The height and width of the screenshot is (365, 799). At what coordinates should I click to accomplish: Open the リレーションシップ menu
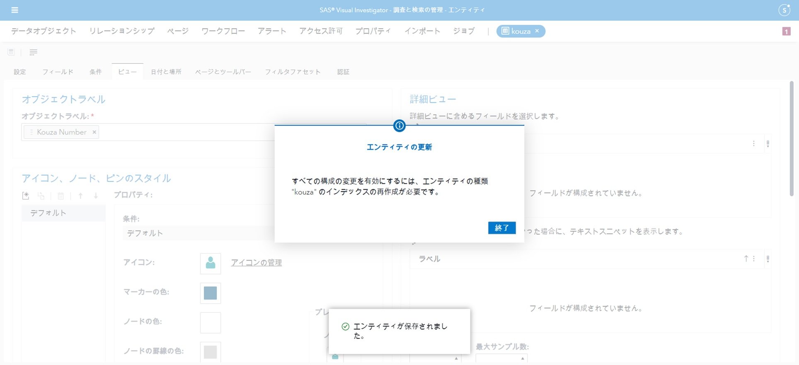122,31
